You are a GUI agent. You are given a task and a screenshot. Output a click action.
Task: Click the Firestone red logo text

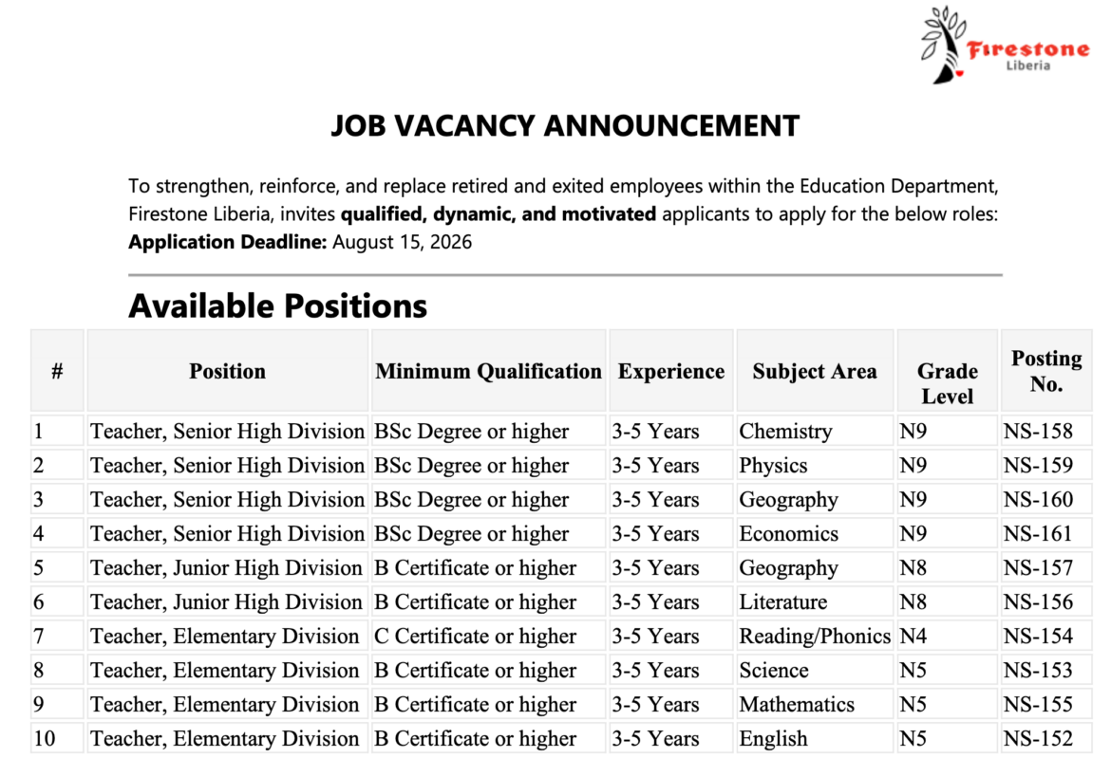1028,48
